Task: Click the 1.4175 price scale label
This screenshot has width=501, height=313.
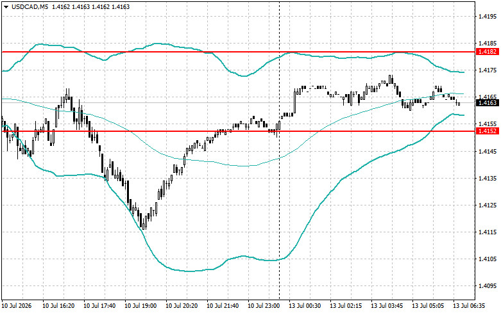Action: (x=488, y=70)
